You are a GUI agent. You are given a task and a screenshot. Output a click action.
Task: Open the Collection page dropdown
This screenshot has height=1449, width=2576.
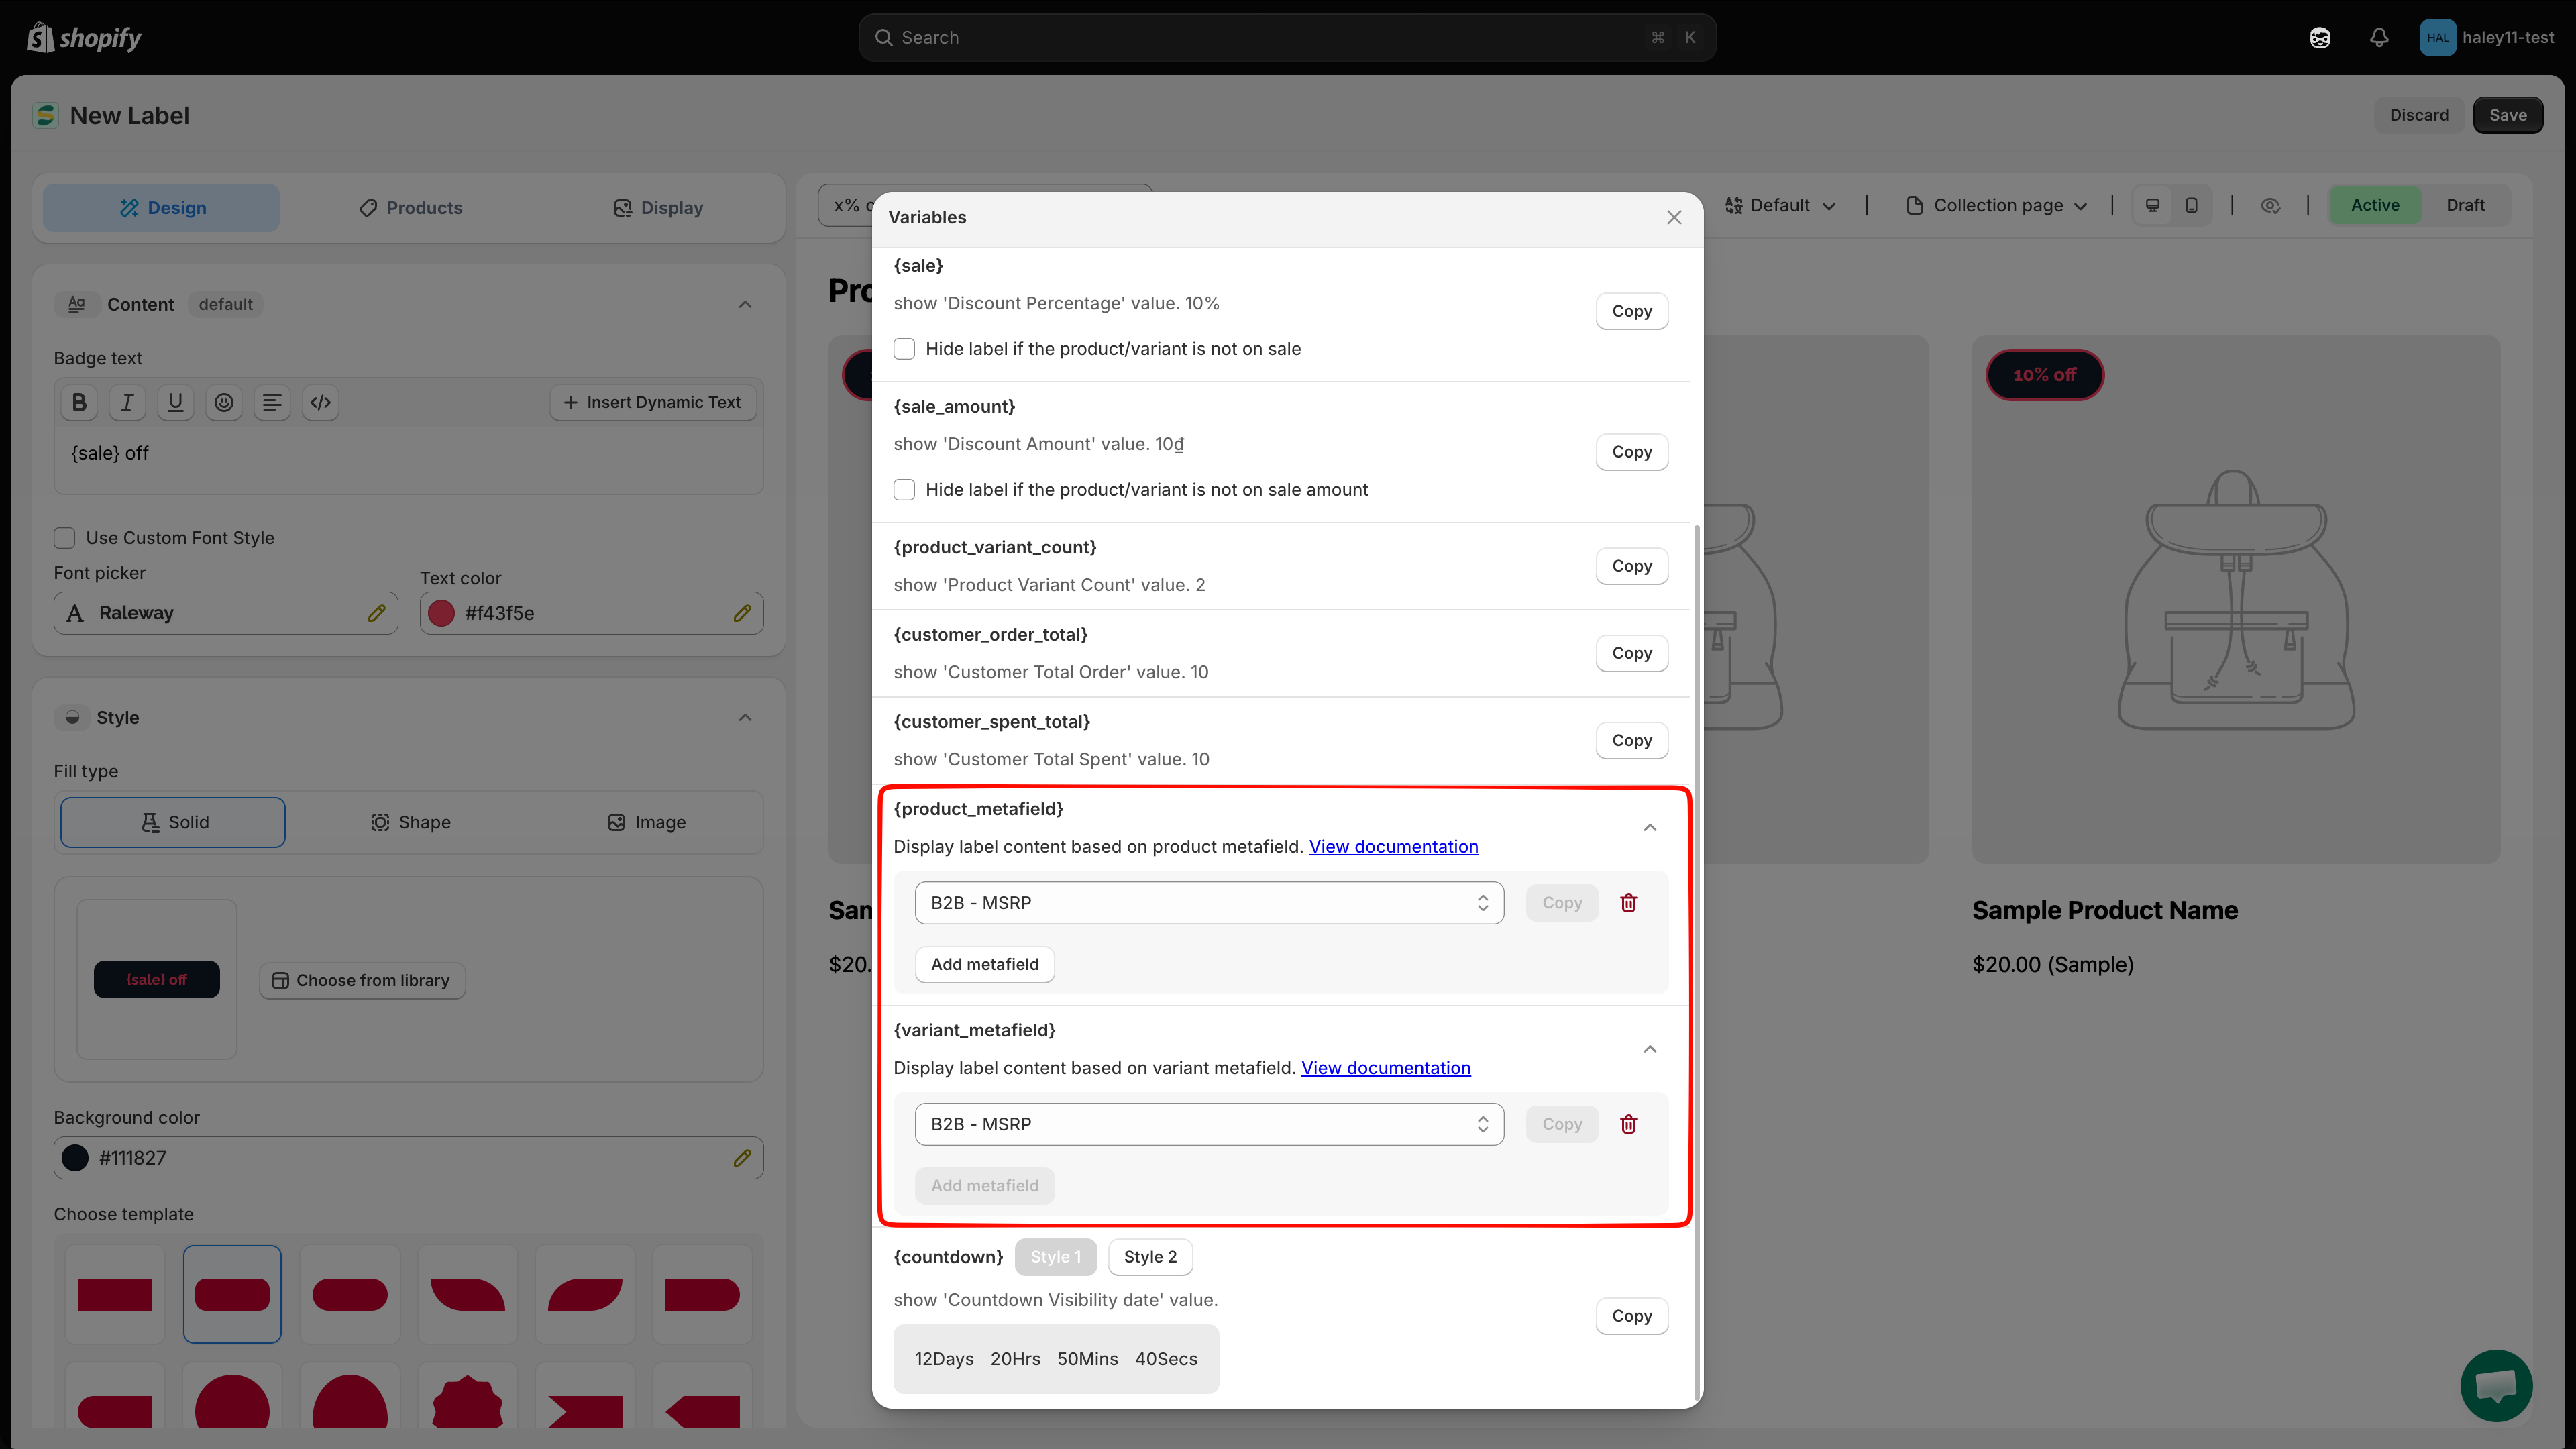(1997, 205)
